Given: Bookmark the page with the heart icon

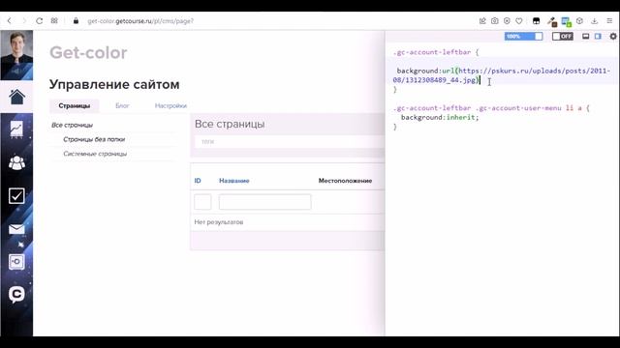Looking at the screenshot, I should coord(519,21).
